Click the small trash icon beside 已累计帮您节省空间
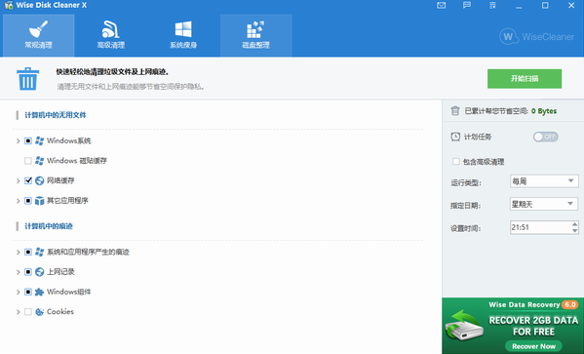 455,110
